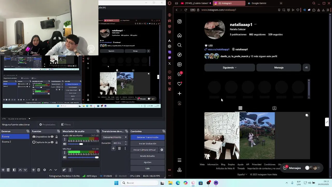This screenshot has width=332, height=187.
Task: Increase the transition duration stepper
Action: point(126,142)
